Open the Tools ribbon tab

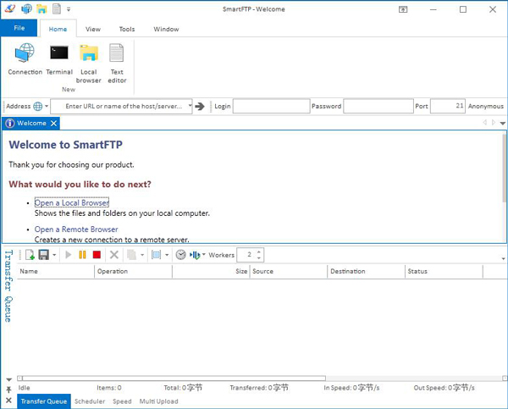(127, 29)
